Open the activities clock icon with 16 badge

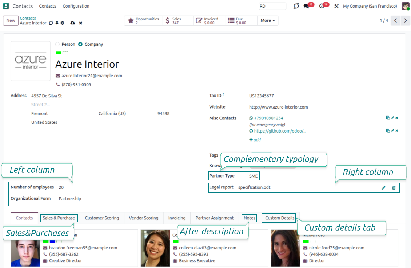point(322,6)
